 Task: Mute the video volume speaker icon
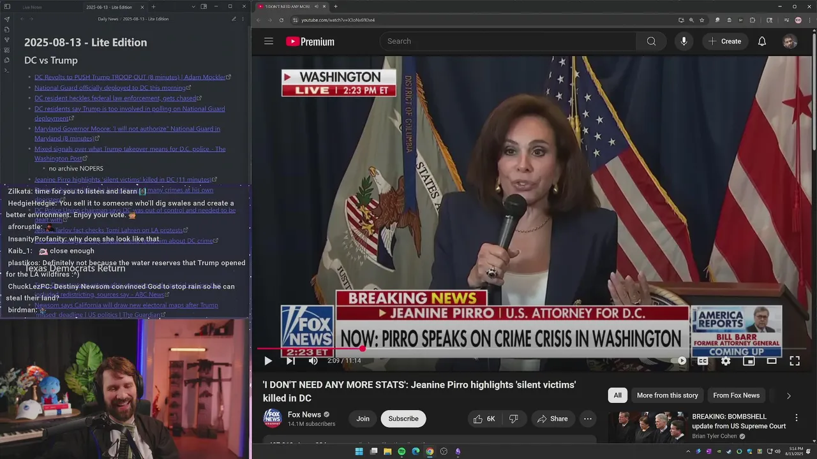tap(313, 361)
